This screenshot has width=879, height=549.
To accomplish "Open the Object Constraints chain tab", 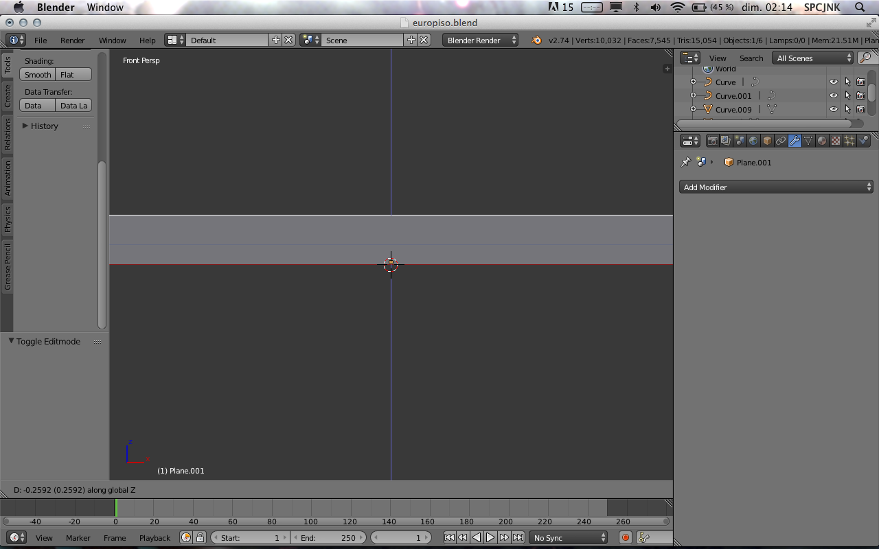I will pyautogui.click(x=781, y=141).
